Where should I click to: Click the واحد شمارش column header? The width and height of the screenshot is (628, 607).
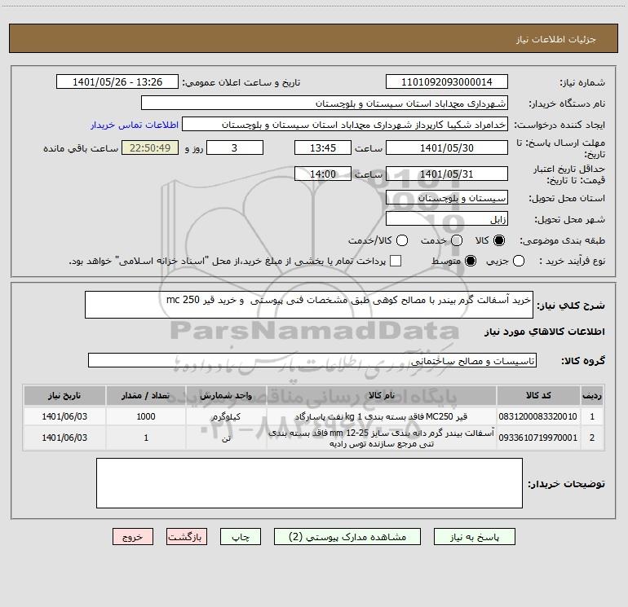226,395
